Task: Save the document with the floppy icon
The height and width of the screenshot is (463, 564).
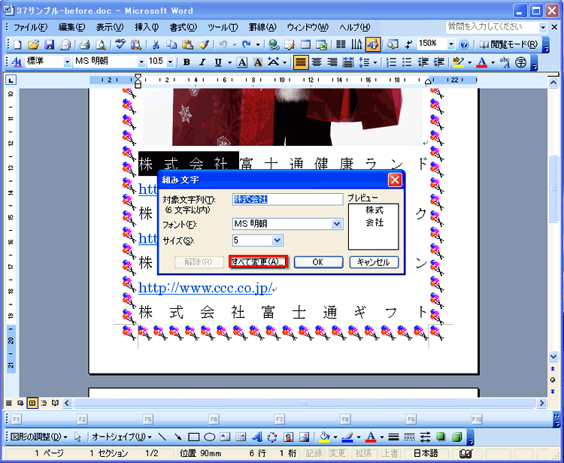Action: tap(49, 44)
